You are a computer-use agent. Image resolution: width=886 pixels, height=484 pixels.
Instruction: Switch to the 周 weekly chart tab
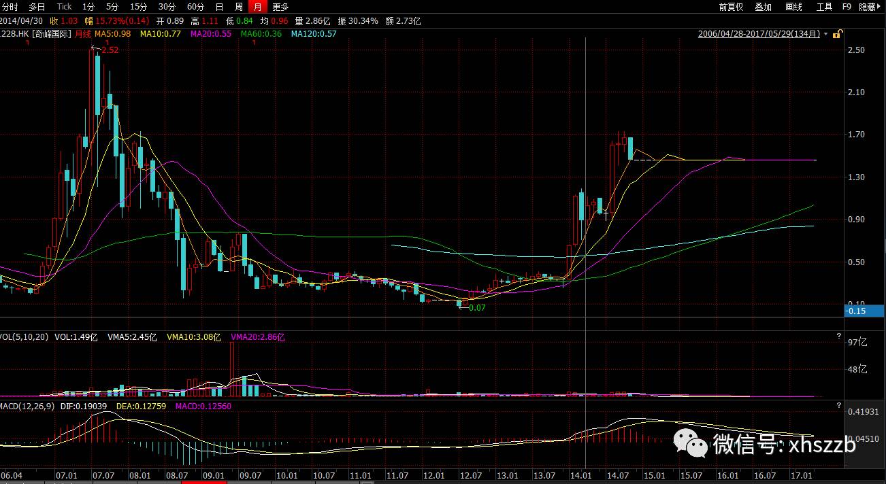(239, 7)
